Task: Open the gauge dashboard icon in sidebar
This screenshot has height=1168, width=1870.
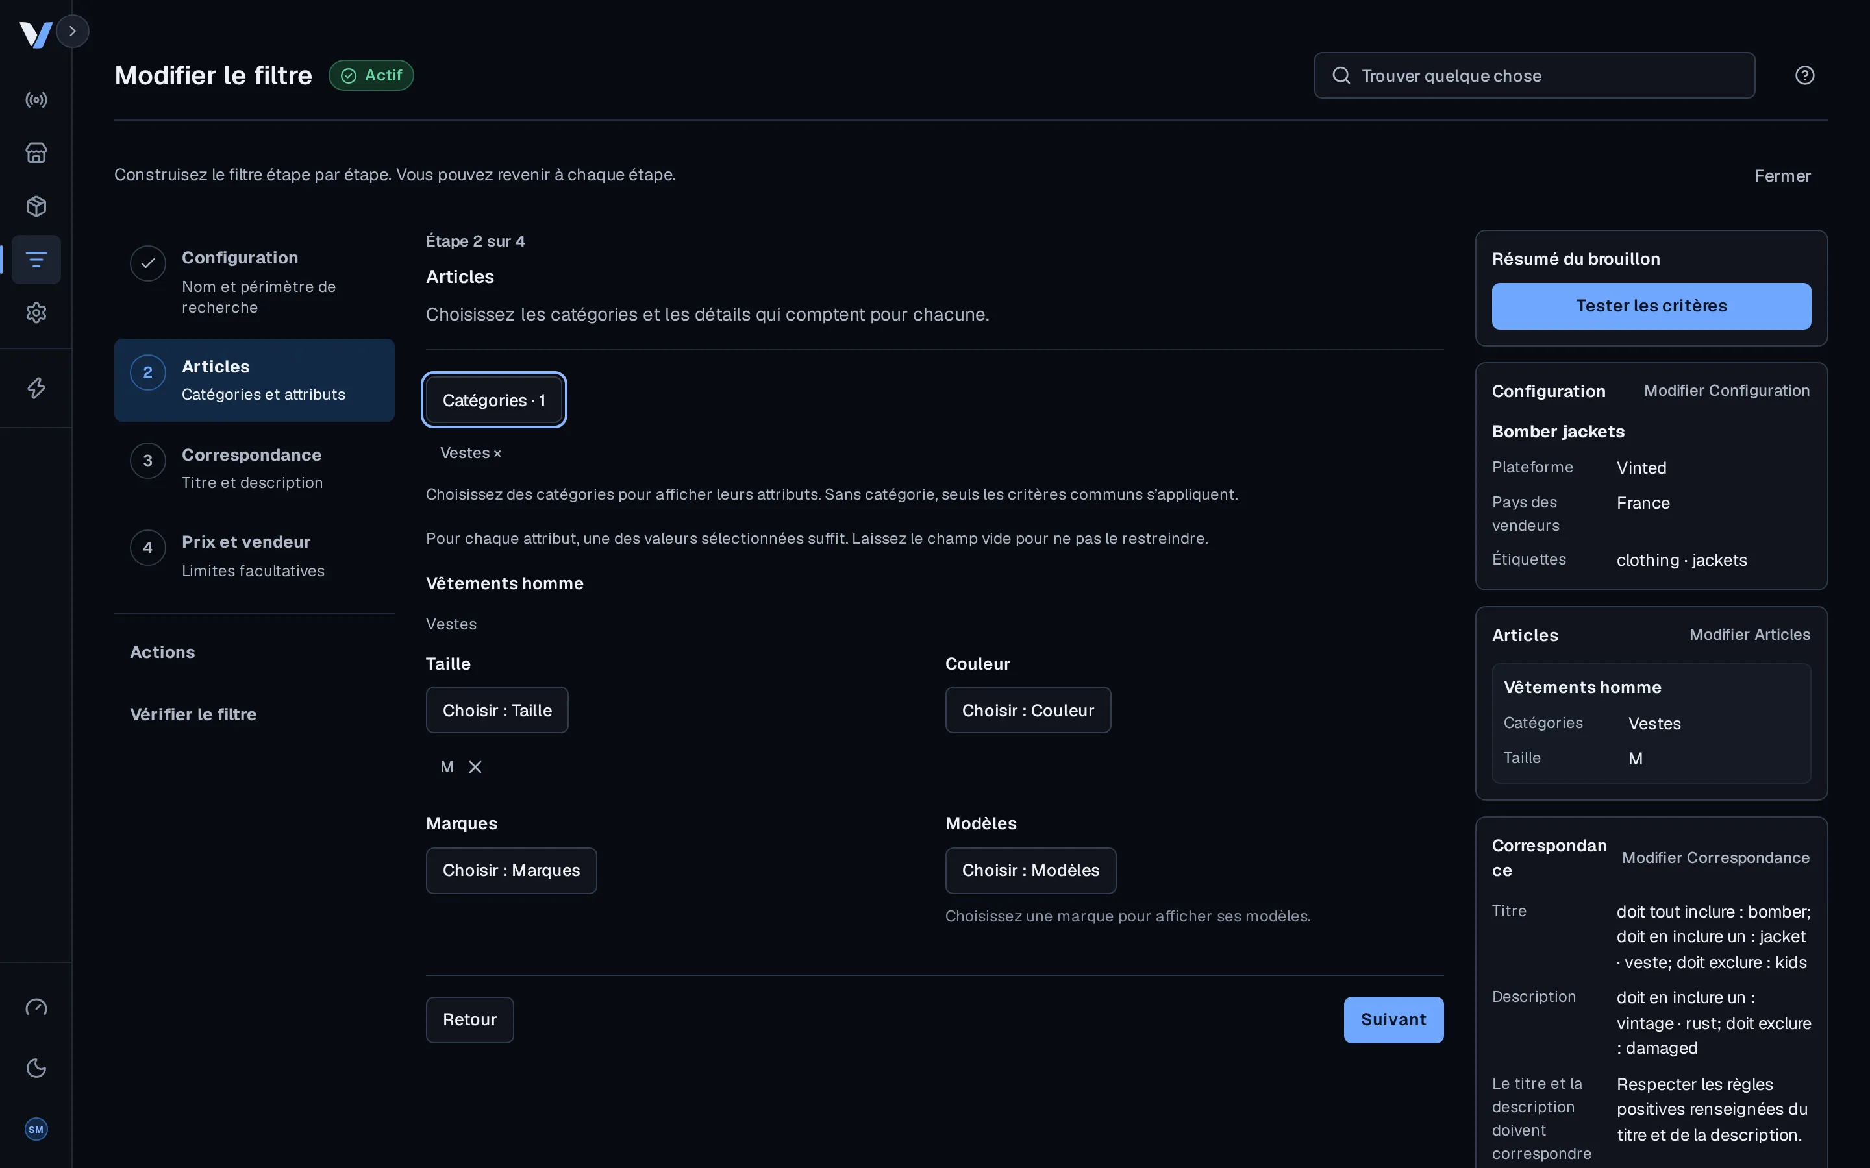Action: pos(36,1007)
